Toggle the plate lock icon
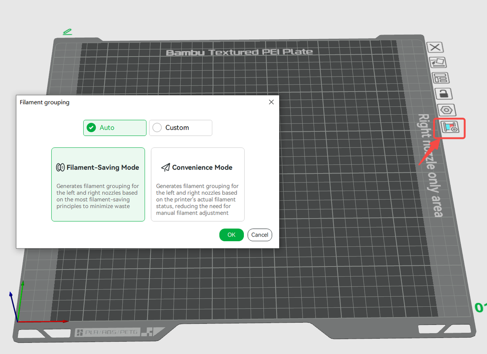487x354 pixels. pos(444,94)
